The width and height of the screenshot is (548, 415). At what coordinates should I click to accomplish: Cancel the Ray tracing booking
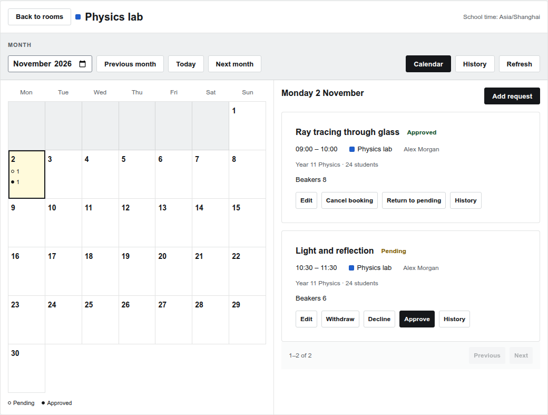coord(349,200)
